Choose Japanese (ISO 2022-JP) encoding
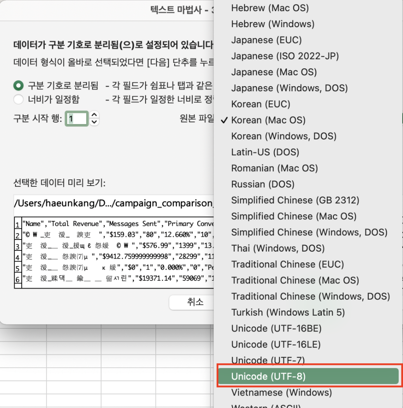Screen dimensions: 403x408 pos(308,56)
